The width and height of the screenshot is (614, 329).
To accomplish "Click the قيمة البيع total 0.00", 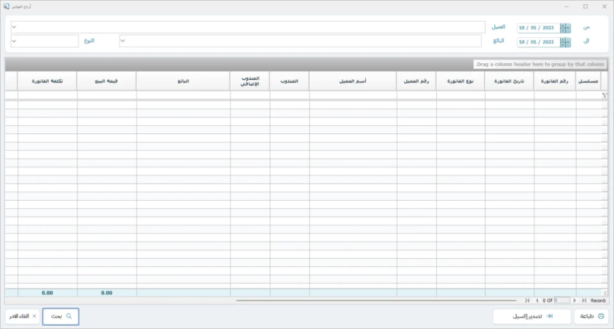I will [x=107, y=293].
